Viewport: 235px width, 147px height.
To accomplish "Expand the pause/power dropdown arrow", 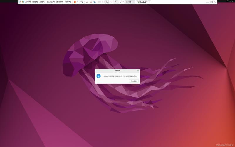I will click(77, 2).
